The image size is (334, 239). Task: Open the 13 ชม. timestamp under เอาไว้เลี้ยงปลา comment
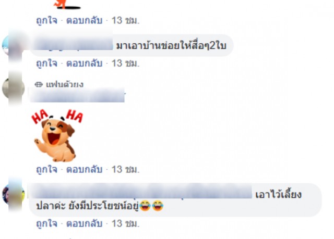click(x=125, y=223)
